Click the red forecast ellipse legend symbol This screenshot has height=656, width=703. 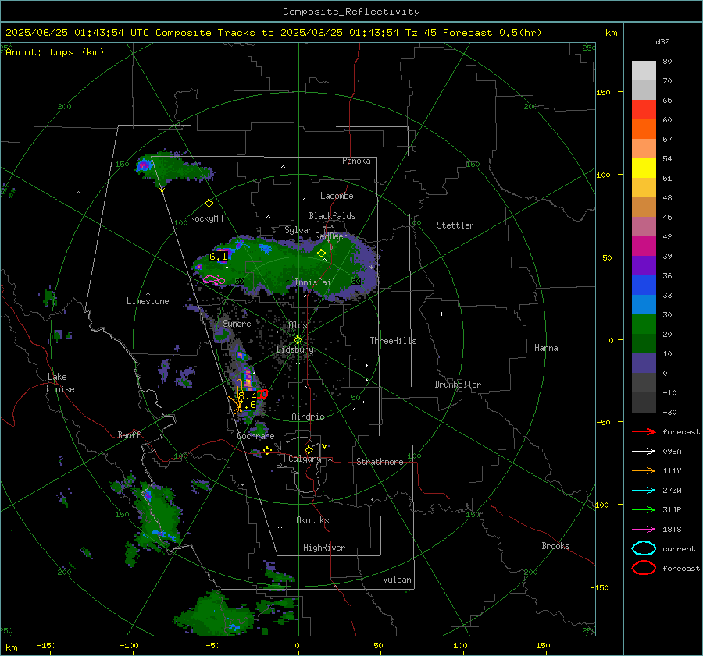click(x=644, y=568)
